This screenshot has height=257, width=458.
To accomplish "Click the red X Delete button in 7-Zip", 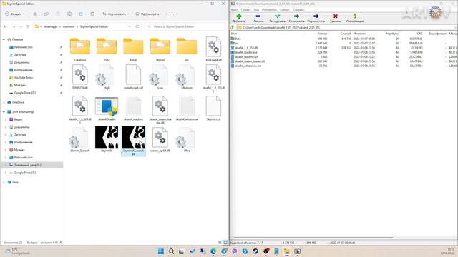I will pos(336,18).
